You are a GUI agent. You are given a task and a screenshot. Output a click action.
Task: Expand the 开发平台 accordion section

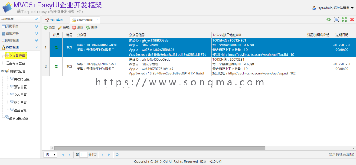[x=20, y=26]
